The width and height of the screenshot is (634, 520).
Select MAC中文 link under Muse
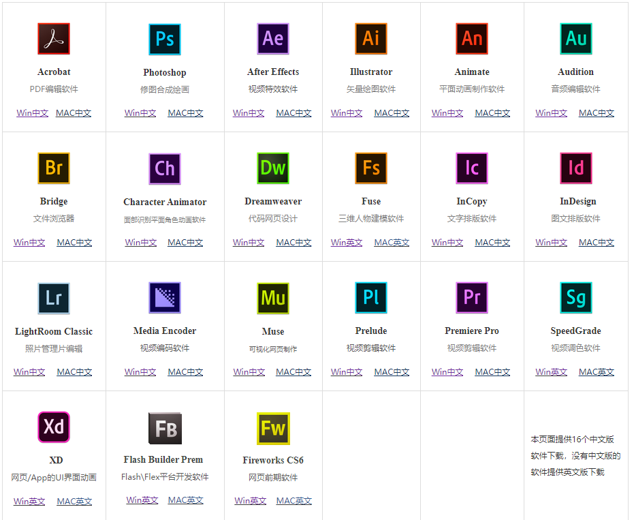pos(294,372)
